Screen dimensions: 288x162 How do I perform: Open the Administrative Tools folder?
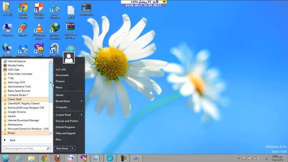click(x=25, y=86)
